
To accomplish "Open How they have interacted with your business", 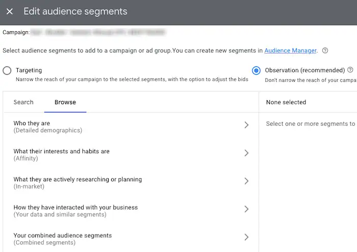I will 131,211.
